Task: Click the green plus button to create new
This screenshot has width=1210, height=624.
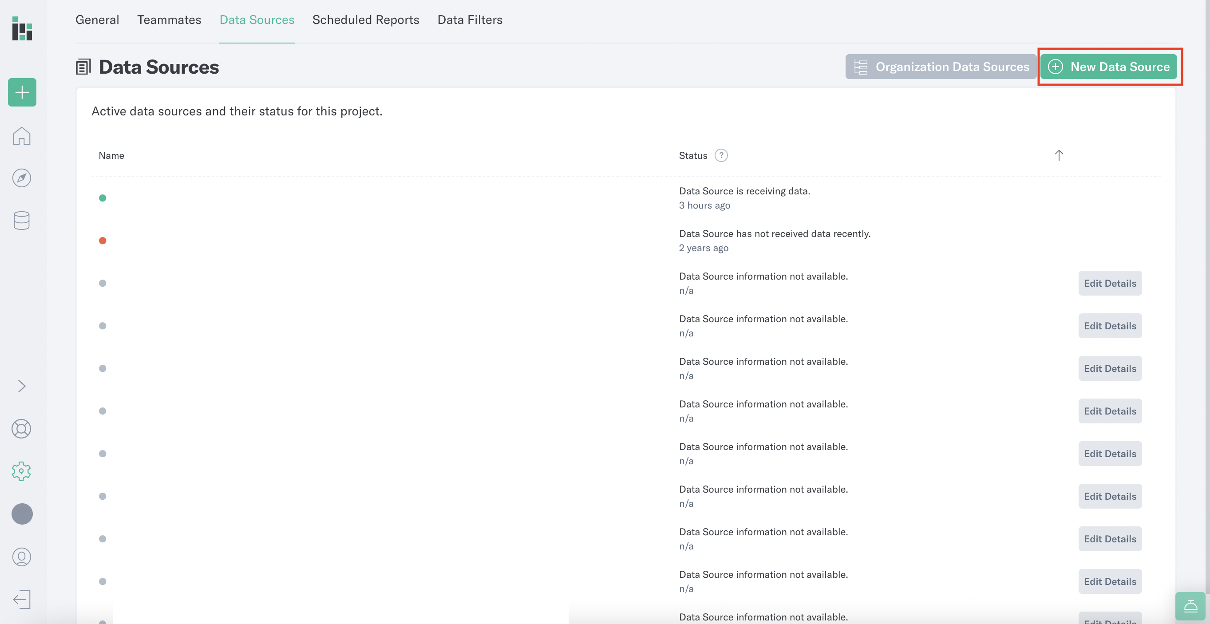Action: (22, 92)
